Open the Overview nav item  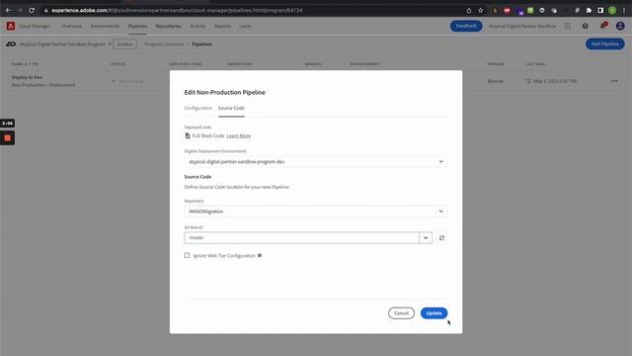[x=71, y=26]
